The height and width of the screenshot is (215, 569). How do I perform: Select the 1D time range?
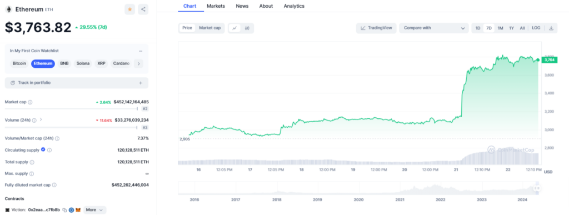coord(478,28)
